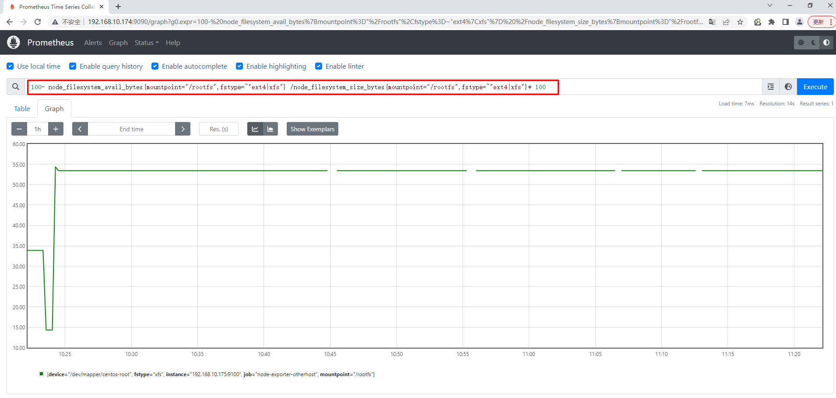The width and height of the screenshot is (836, 398).
Task: Click the Result series: 1 text
Action: pyautogui.click(x=817, y=104)
